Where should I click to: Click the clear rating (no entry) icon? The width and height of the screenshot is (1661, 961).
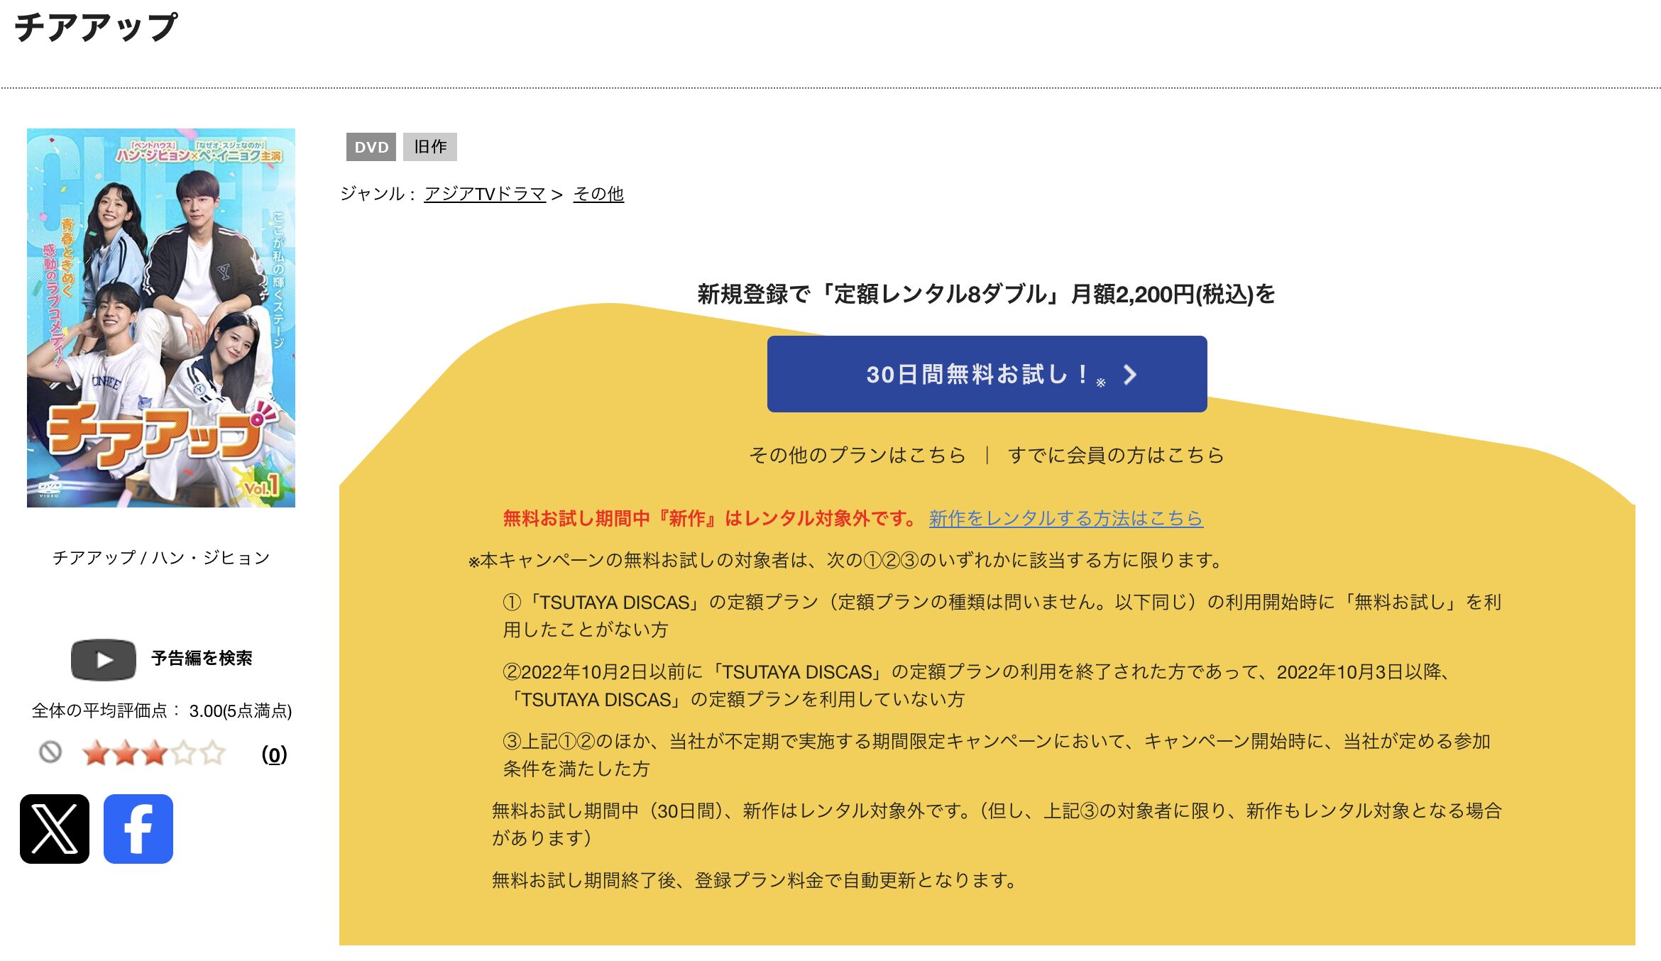50,752
